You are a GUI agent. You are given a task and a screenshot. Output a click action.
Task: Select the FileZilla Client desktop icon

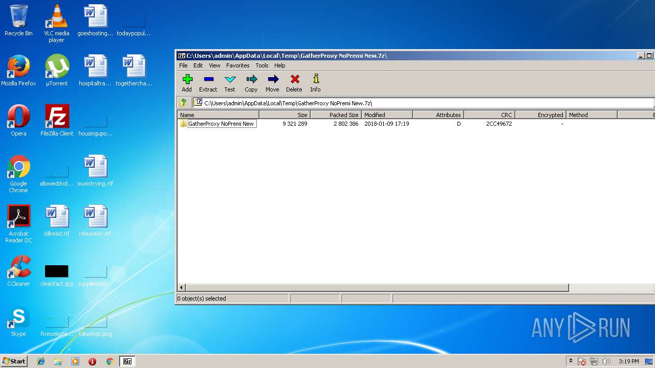(x=57, y=121)
